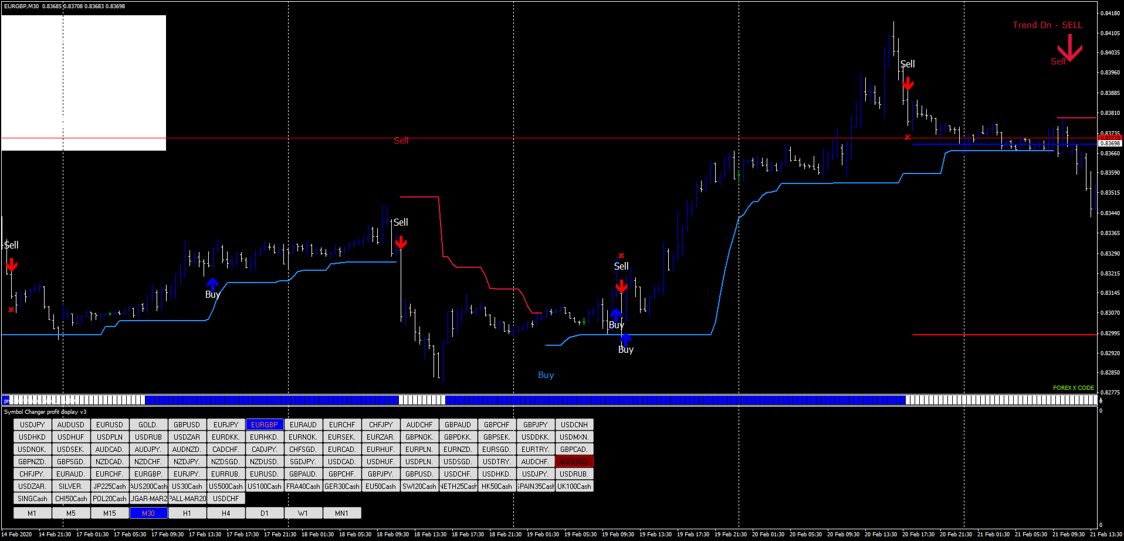Select the highlighted EURGBP symbol tab
The width and height of the screenshot is (1124, 541).
click(265, 424)
